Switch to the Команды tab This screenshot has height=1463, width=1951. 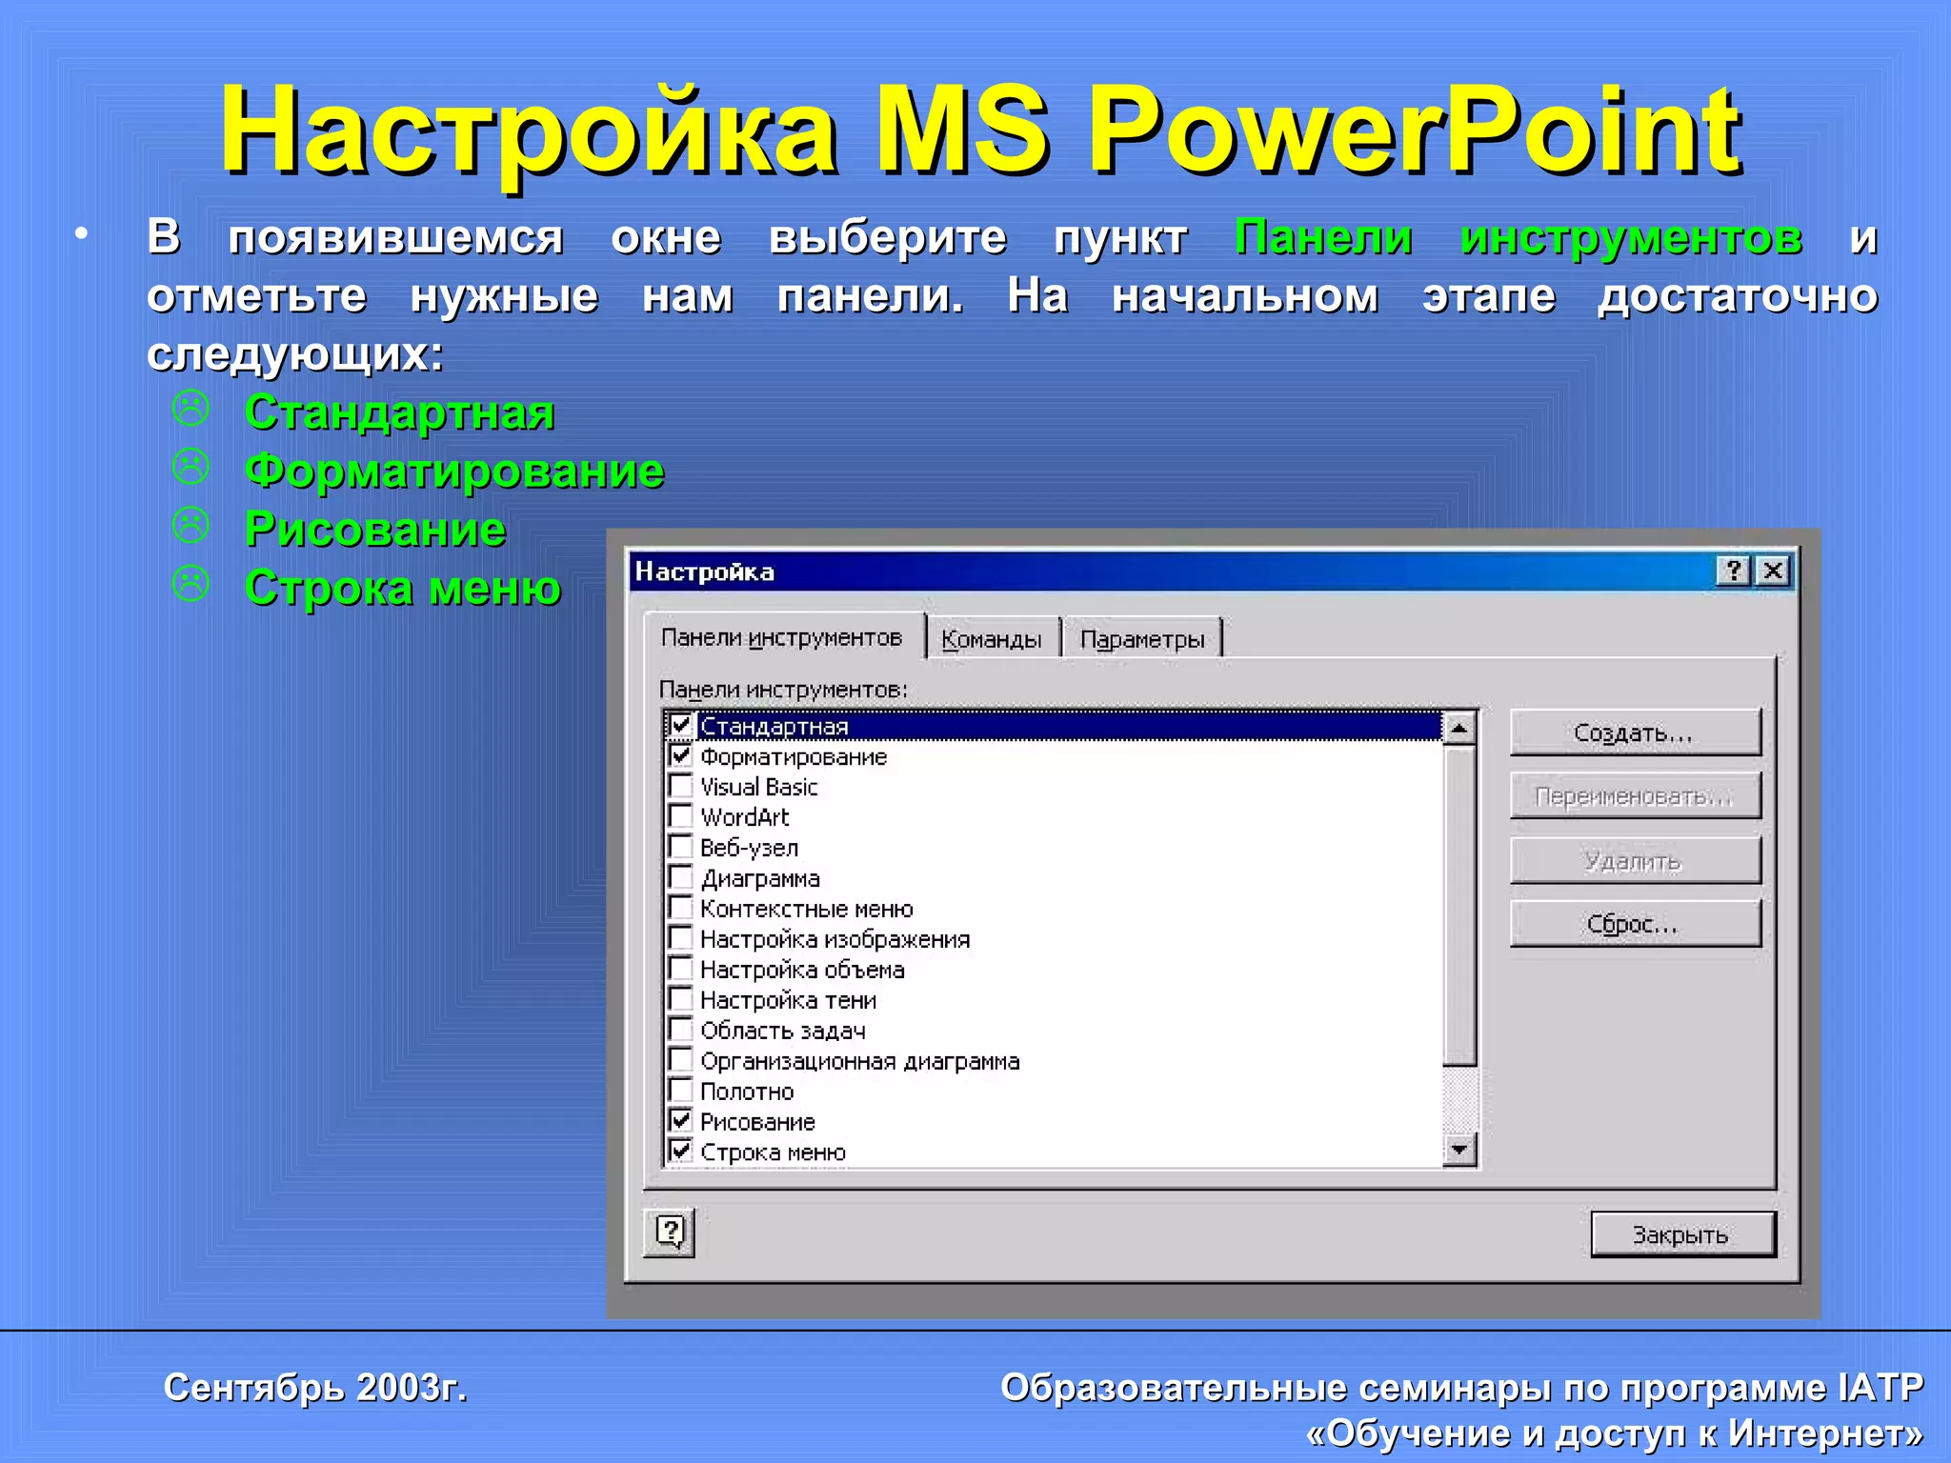[x=992, y=639]
